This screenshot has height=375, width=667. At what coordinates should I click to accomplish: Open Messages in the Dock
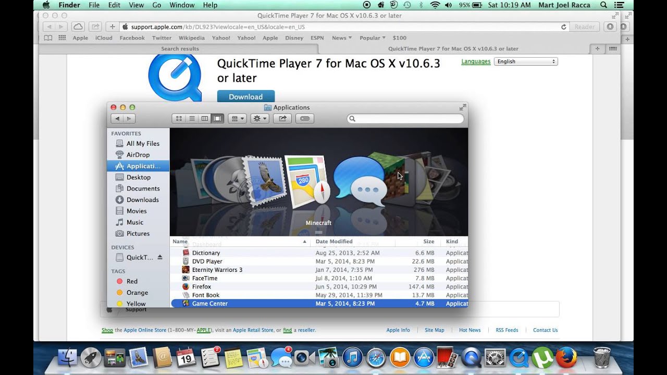click(x=281, y=357)
